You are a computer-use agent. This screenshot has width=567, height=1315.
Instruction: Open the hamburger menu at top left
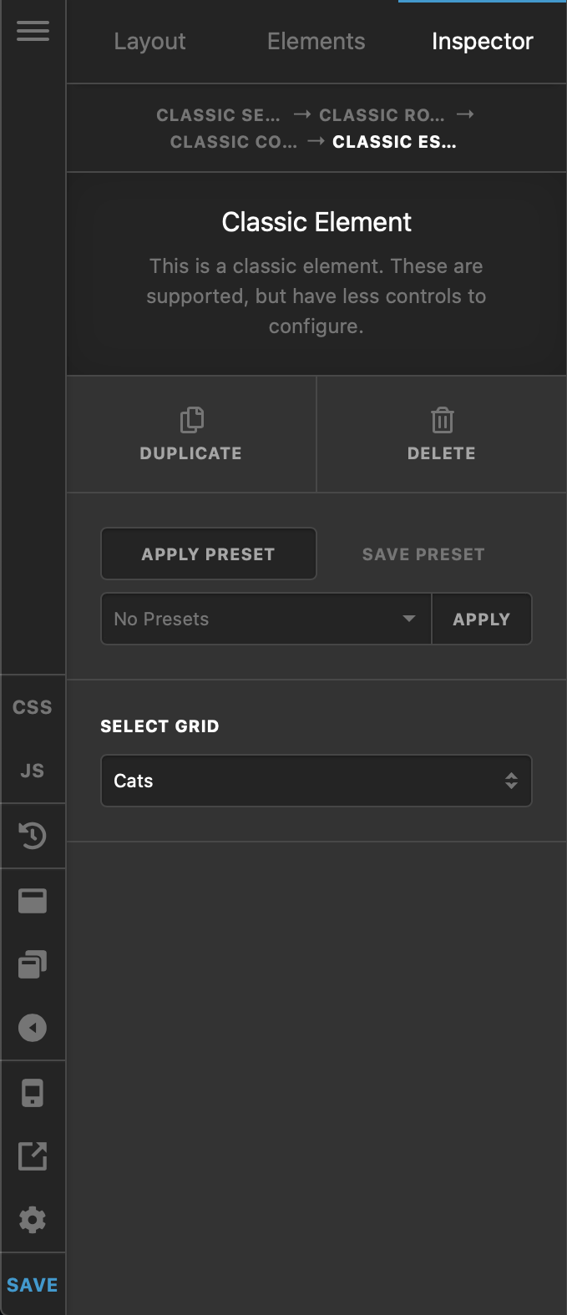pyautogui.click(x=33, y=32)
